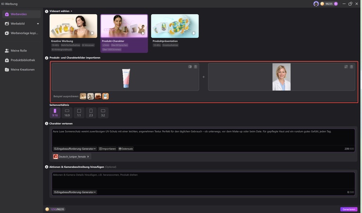Select the Produkt-Charakter video type
This screenshot has height=213, width=362.
(124, 34)
